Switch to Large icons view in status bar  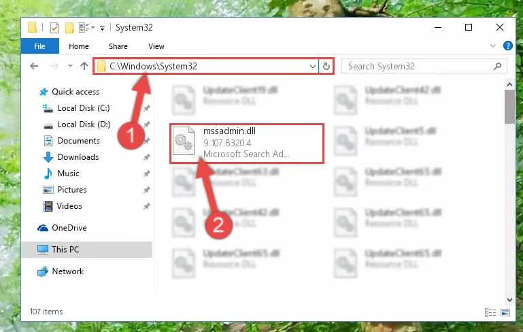(x=505, y=313)
